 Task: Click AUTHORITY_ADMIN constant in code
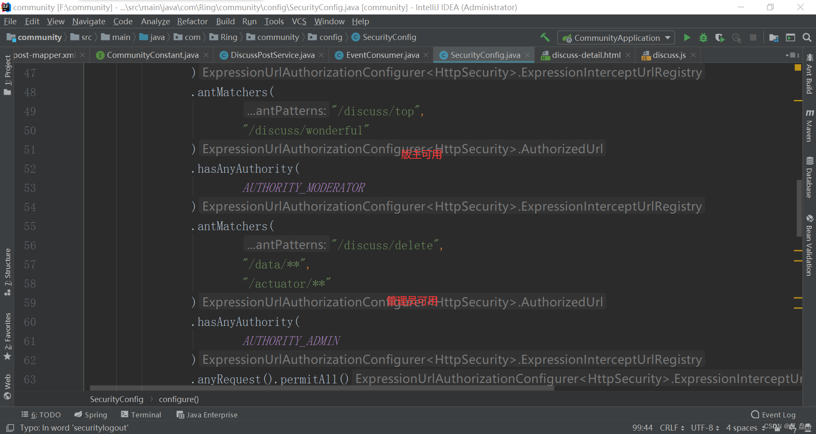pyautogui.click(x=291, y=341)
